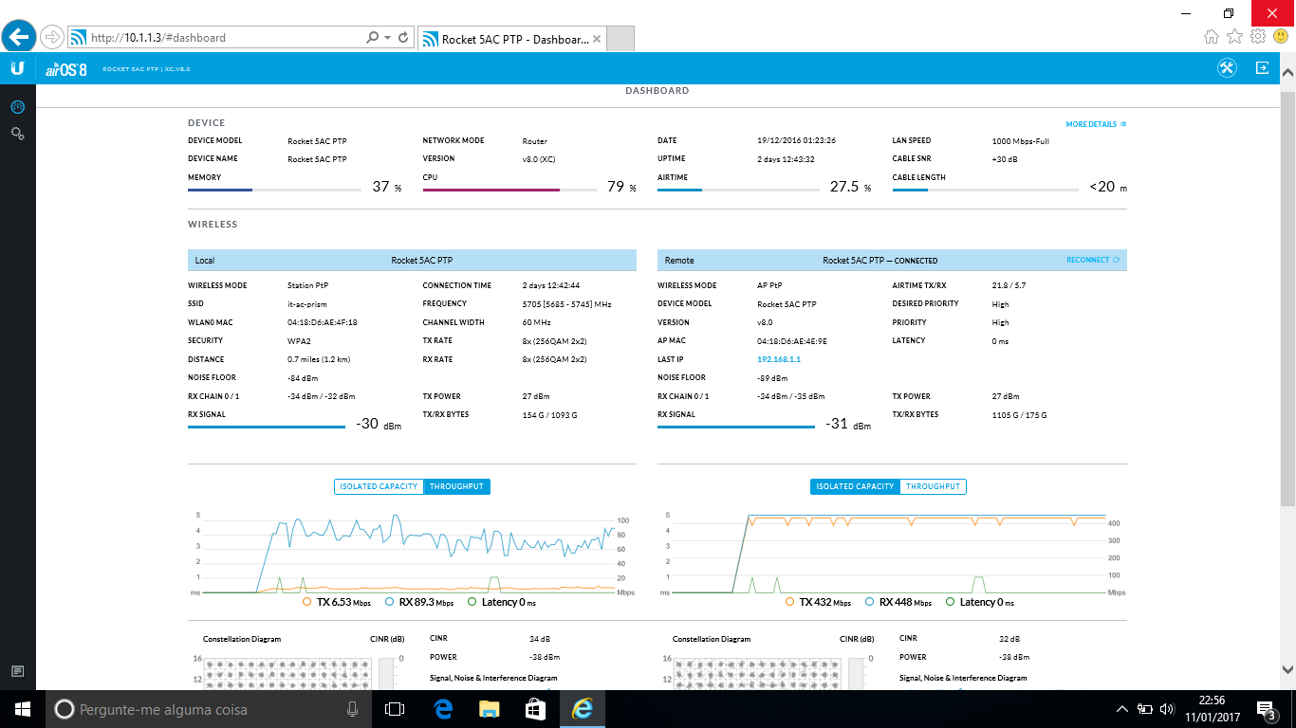The height and width of the screenshot is (728, 1296).
Task: Click the search magnifier in the address bar
Action: [373, 38]
